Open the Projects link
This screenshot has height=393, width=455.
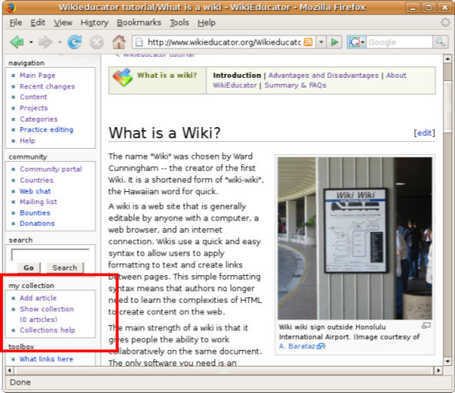pos(34,108)
